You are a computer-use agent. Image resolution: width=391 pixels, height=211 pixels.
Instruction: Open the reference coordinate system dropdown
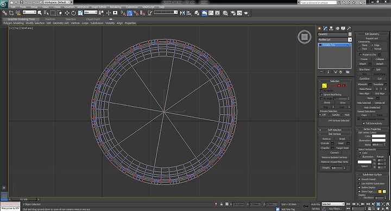(90, 12)
